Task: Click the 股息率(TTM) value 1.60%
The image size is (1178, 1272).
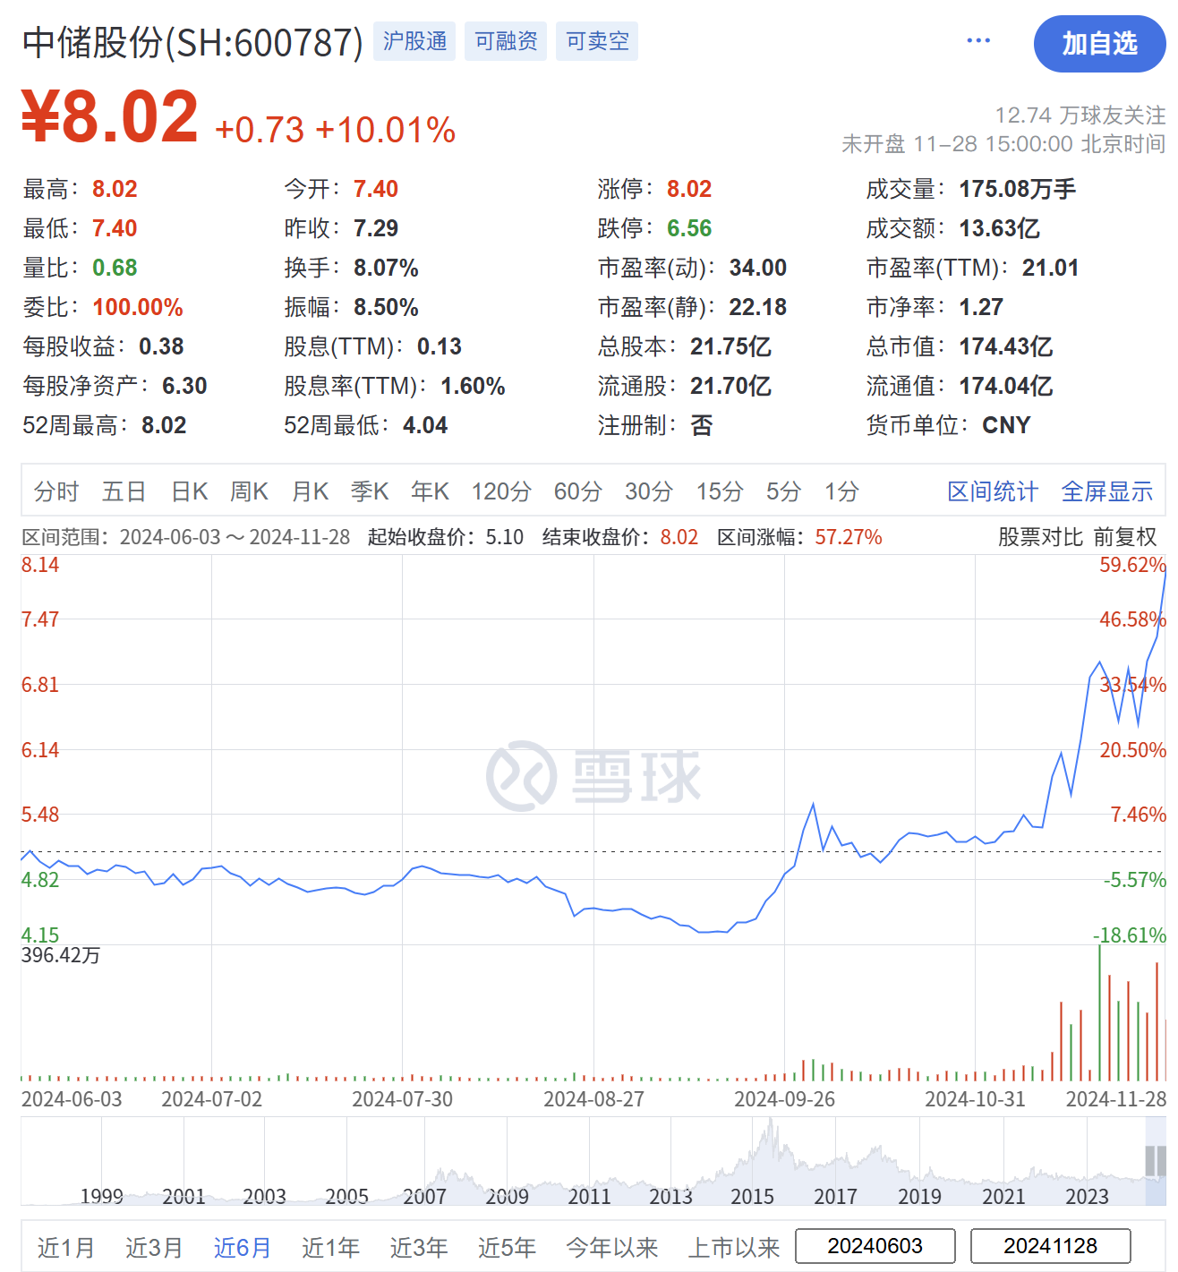Action: pos(473,386)
